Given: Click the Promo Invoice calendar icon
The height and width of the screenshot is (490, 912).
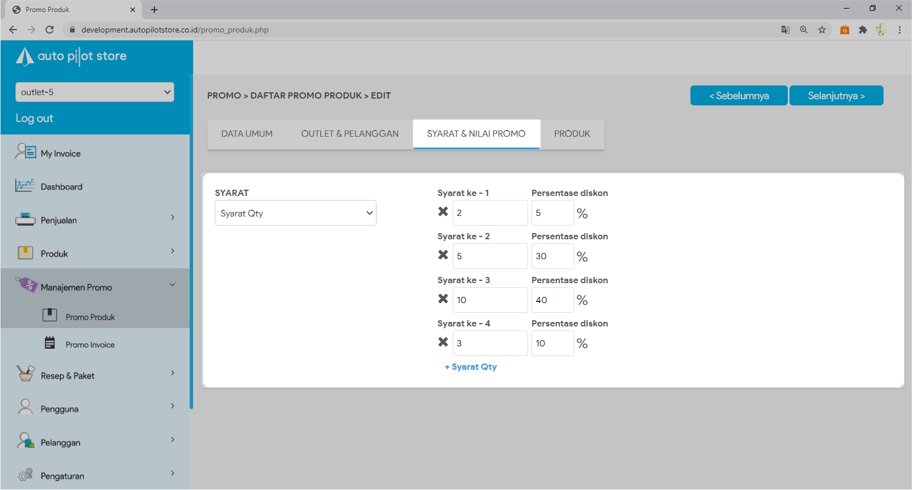Looking at the screenshot, I should coord(50,343).
